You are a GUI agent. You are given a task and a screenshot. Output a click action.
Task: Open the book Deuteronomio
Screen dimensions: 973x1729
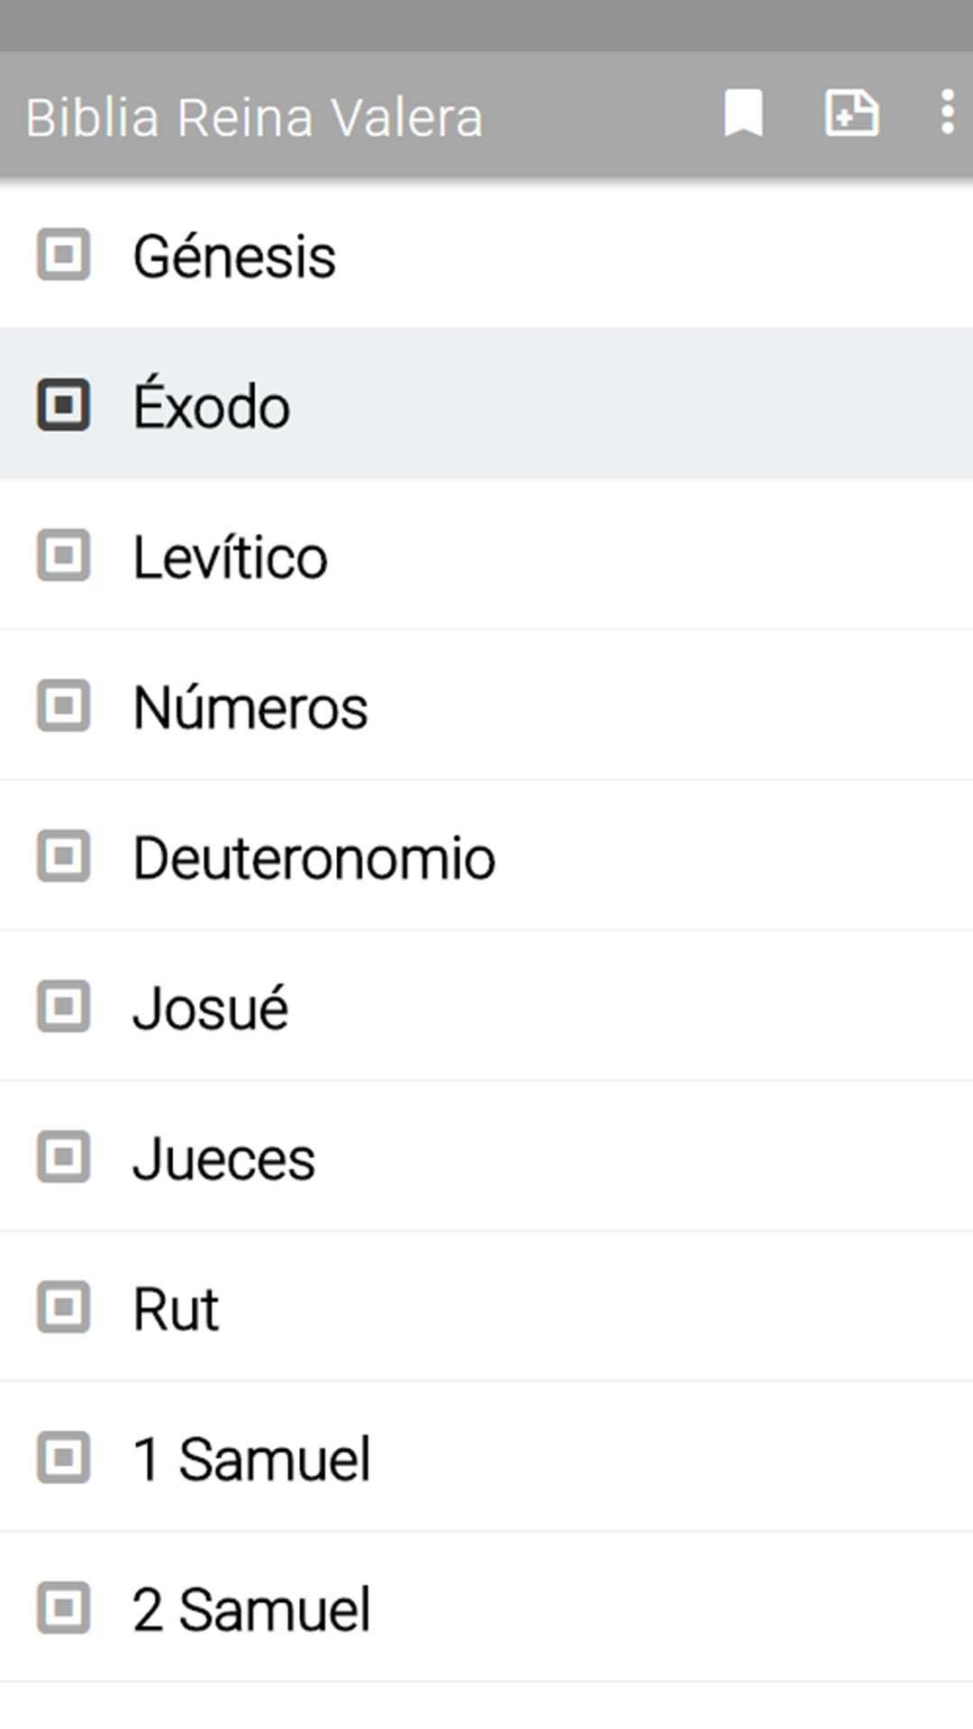486,855
